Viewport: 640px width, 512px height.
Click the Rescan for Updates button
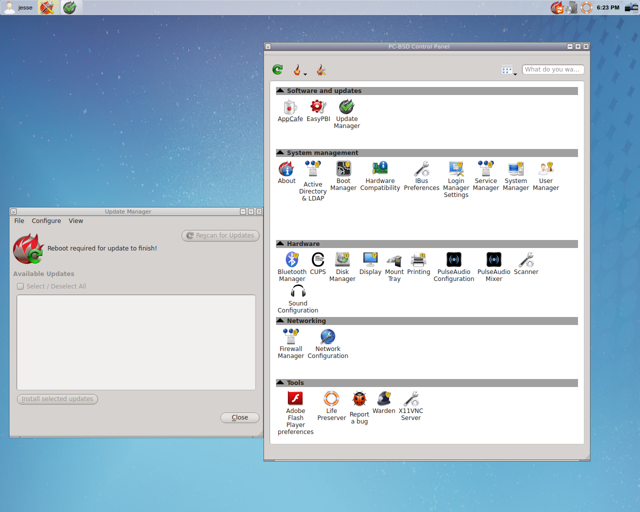(x=220, y=235)
